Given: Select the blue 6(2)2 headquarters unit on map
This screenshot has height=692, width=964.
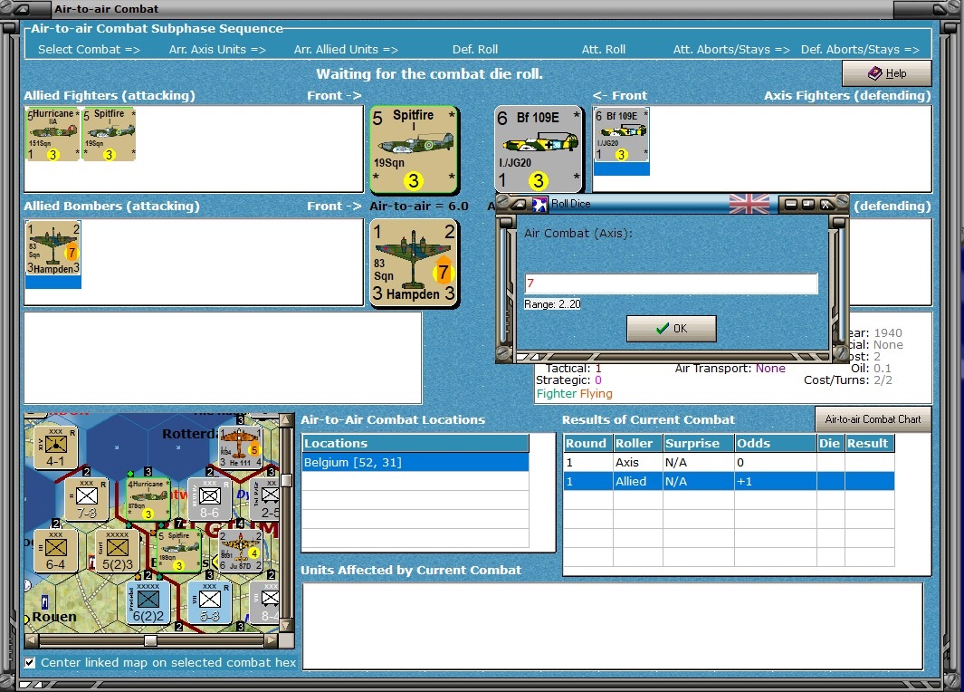Looking at the screenshot, I should coord(148,602).
